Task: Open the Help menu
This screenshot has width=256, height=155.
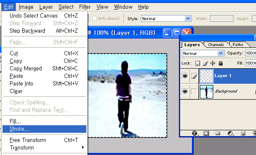Action: coord(143,7)
